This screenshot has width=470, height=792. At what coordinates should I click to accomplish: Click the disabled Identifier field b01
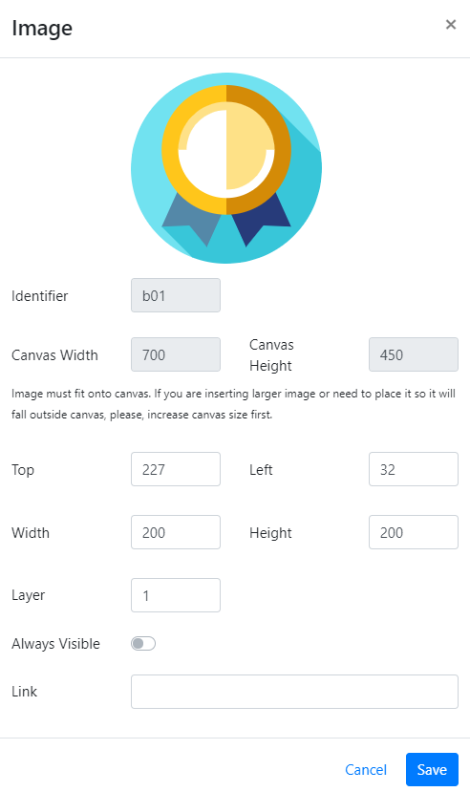176,295
